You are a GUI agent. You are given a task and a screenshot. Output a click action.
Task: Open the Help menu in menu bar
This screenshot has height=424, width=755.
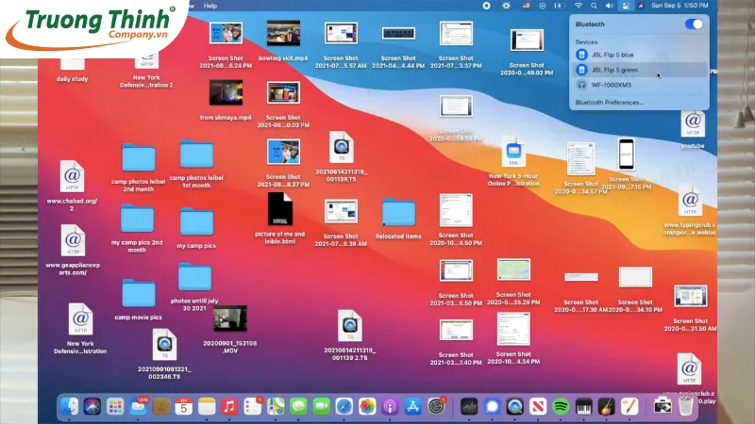tap(210, 5)
